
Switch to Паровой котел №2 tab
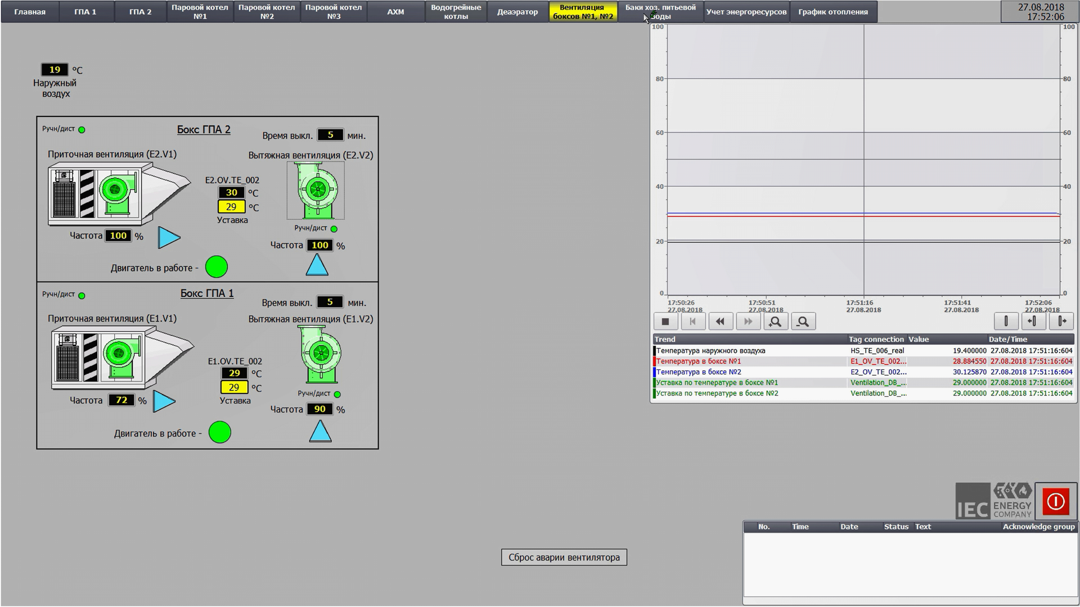[x=267, y=12]
